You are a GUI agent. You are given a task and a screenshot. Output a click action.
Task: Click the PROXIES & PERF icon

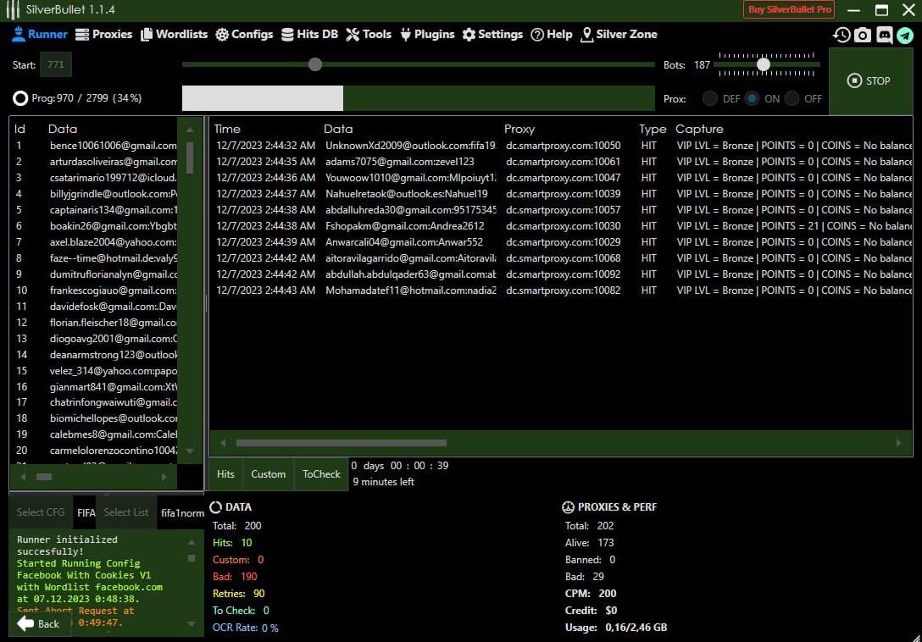568,506
